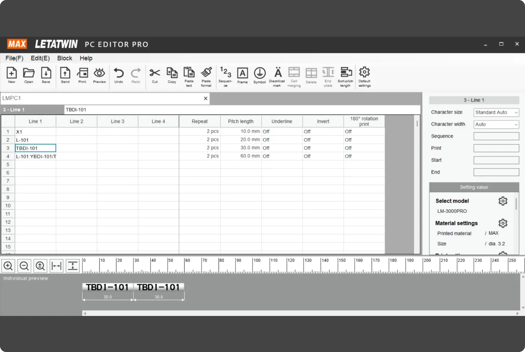The height and width of the screenshot is (352, 525).
Task: Click the zoom reset magnifier icon
Action: pos(40,266)
